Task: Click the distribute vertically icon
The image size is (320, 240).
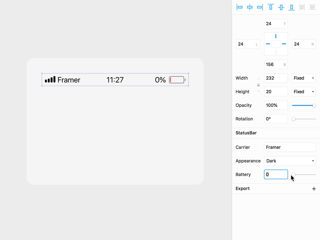Action: (312, 7)
